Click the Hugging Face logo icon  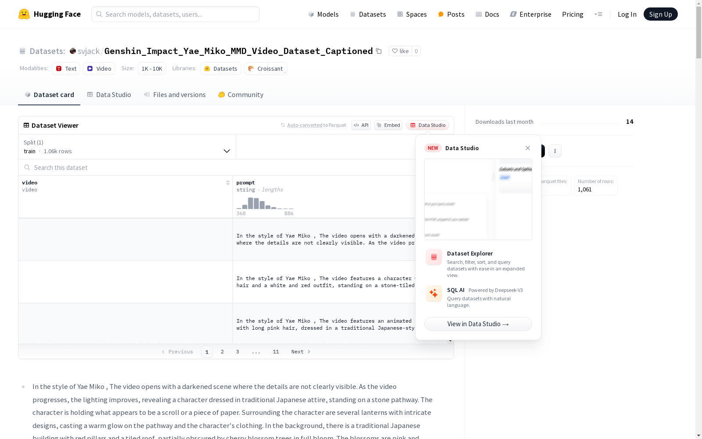click(24, 14)
